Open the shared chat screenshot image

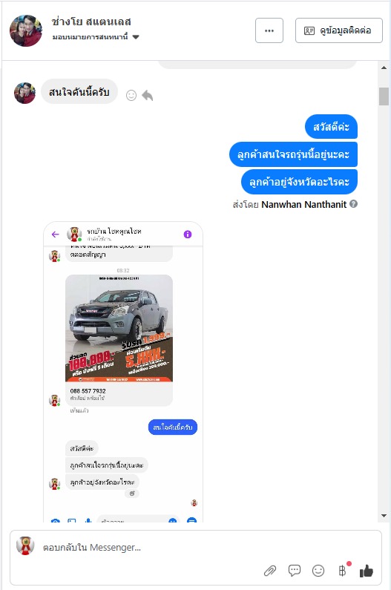pos(123,372)
